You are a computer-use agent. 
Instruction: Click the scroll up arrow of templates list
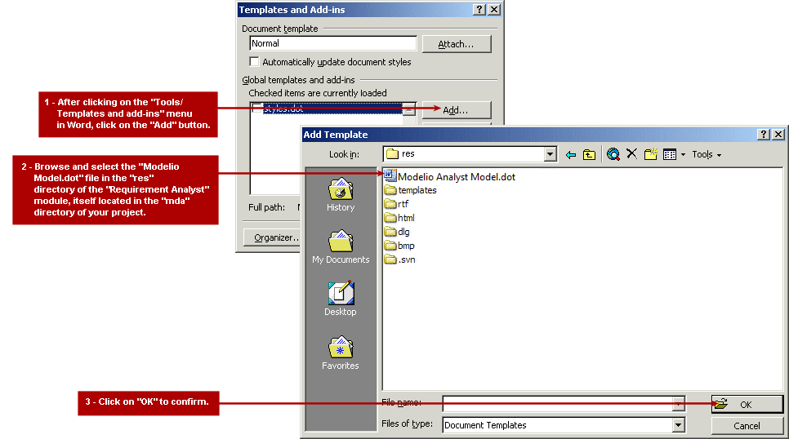click(x=409, y=109)
